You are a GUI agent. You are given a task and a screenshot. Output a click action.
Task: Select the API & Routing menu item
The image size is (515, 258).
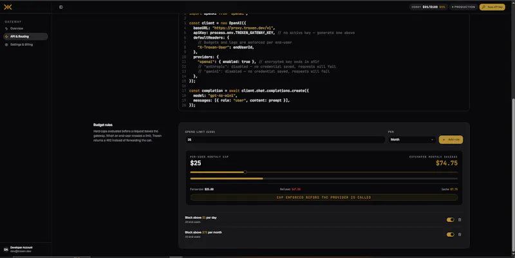26,37
